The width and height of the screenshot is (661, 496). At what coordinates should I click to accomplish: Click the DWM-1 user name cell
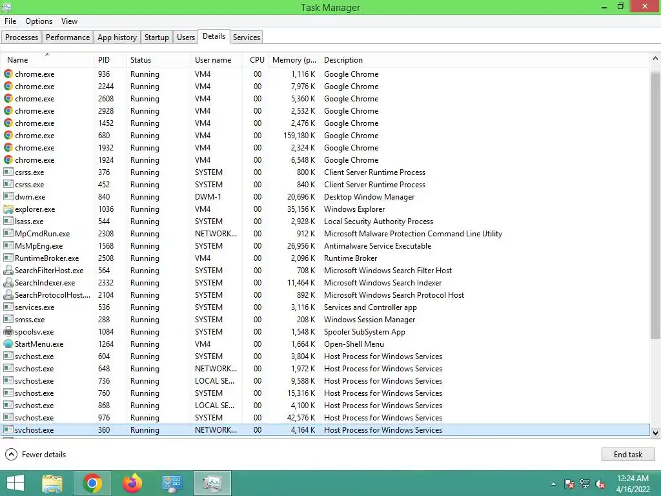[x=208, y=197]
